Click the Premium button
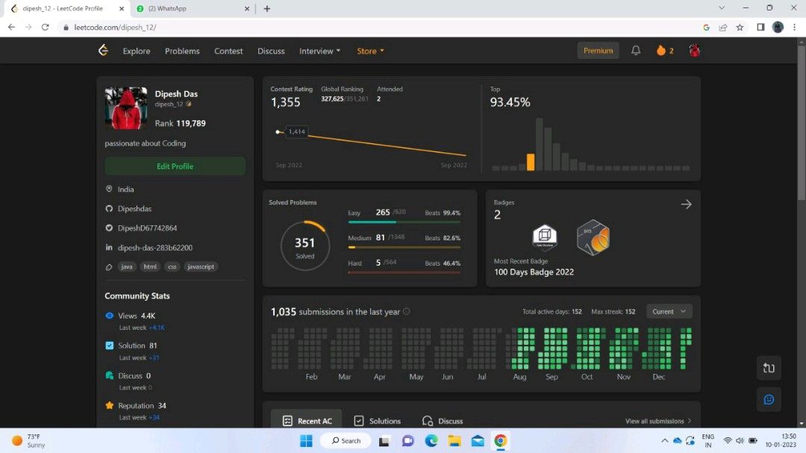 coord(598,51)
